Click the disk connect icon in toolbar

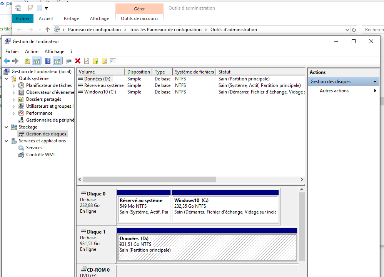(x=69, y=61)
